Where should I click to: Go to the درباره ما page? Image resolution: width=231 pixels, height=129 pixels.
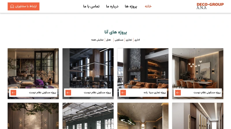112,6
